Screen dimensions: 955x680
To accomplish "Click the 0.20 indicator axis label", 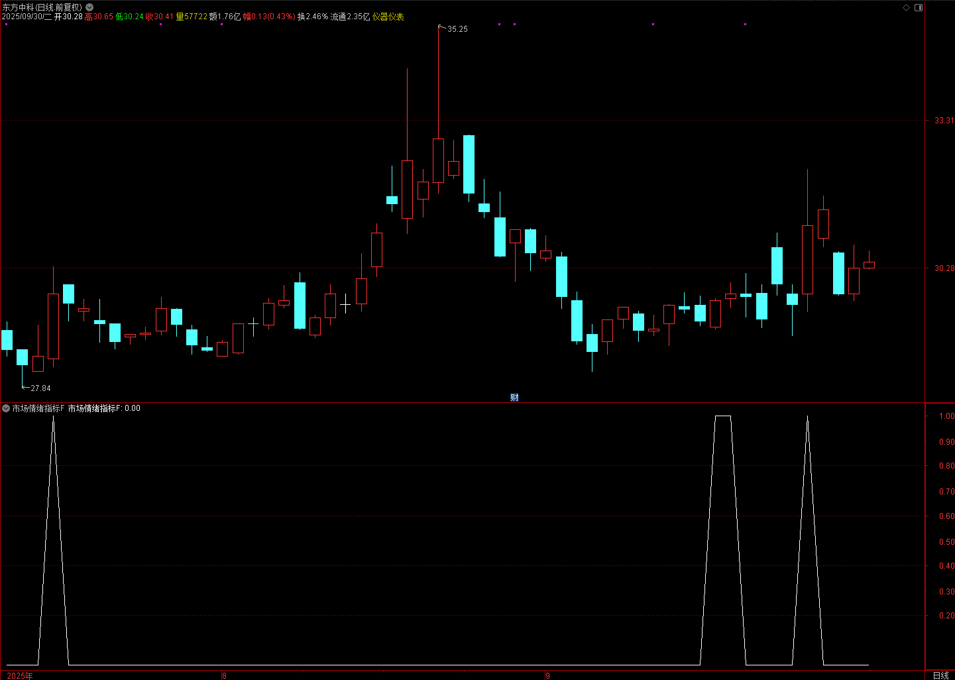I will tap(946, 616).
